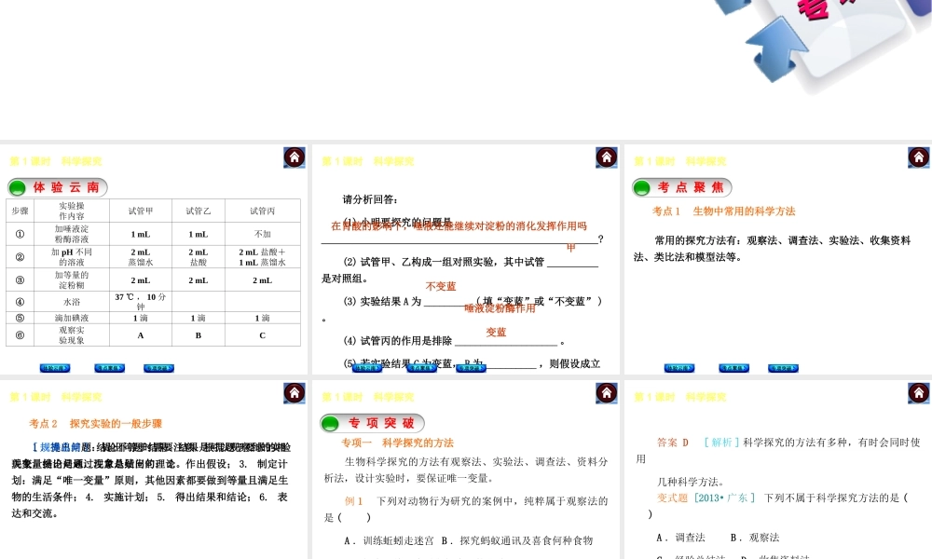Click leftmost blue nav button on 考点聚焦 slide
Viewport: 932px width, 559px height.
679,368
